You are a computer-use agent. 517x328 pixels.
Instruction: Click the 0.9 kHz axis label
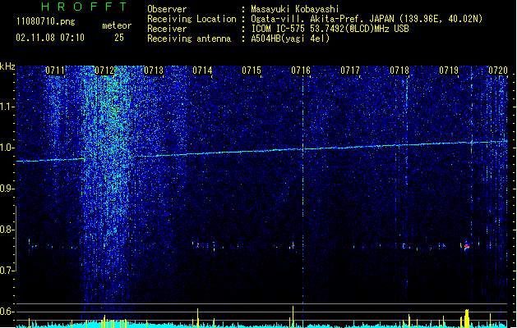(7, 189)
